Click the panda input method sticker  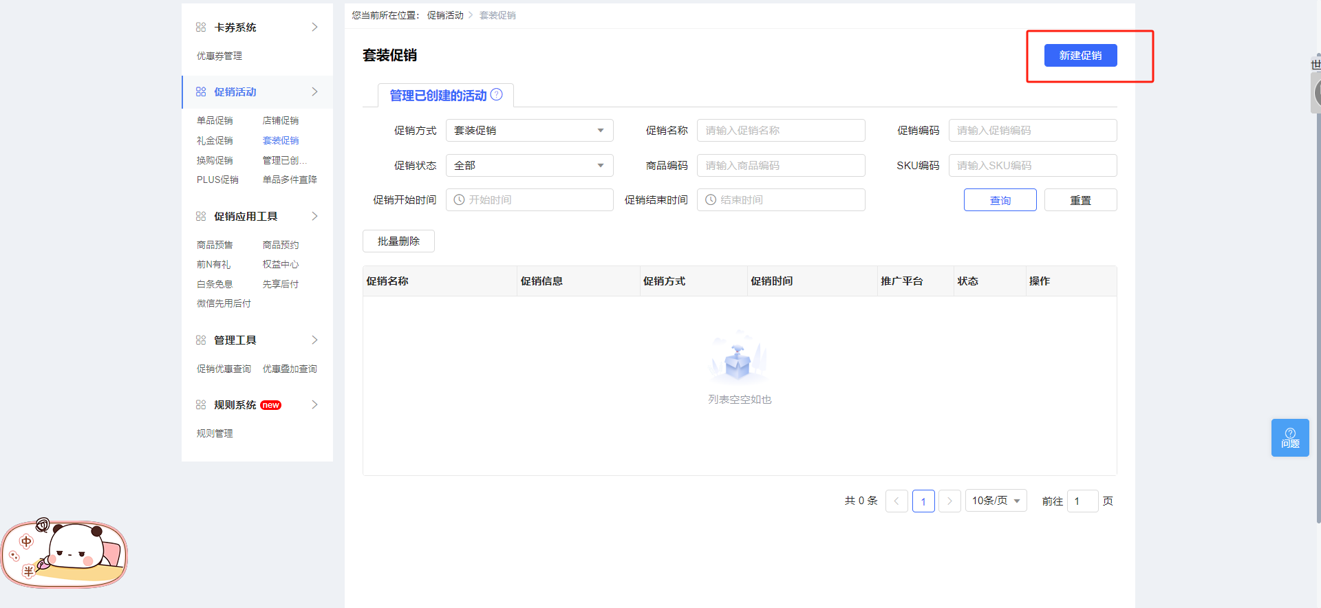point(65,554)
